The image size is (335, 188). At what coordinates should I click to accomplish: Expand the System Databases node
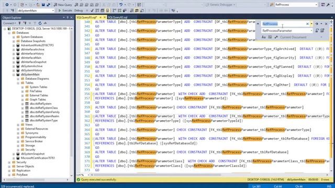click(14, 37)
